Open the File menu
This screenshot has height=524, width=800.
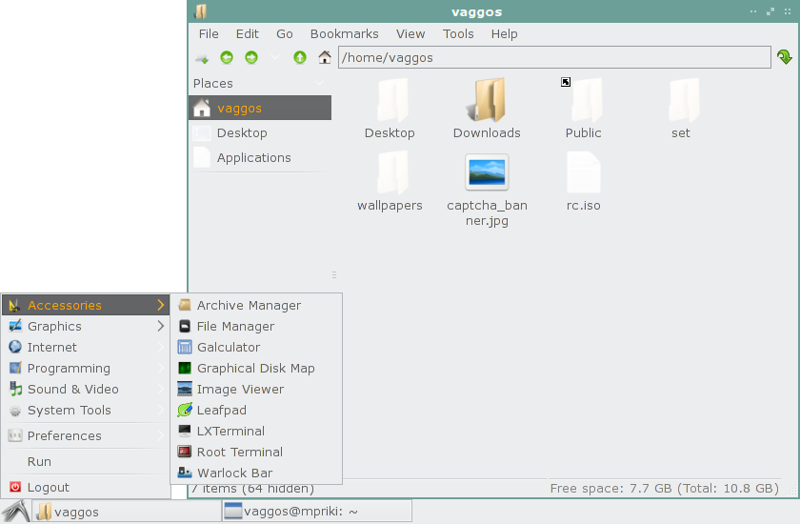click(209, 33)
